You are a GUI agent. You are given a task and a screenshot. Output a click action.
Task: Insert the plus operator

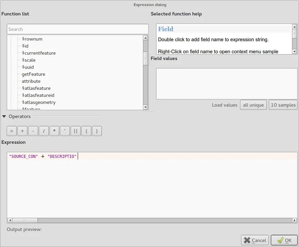[x=22, y=131]
